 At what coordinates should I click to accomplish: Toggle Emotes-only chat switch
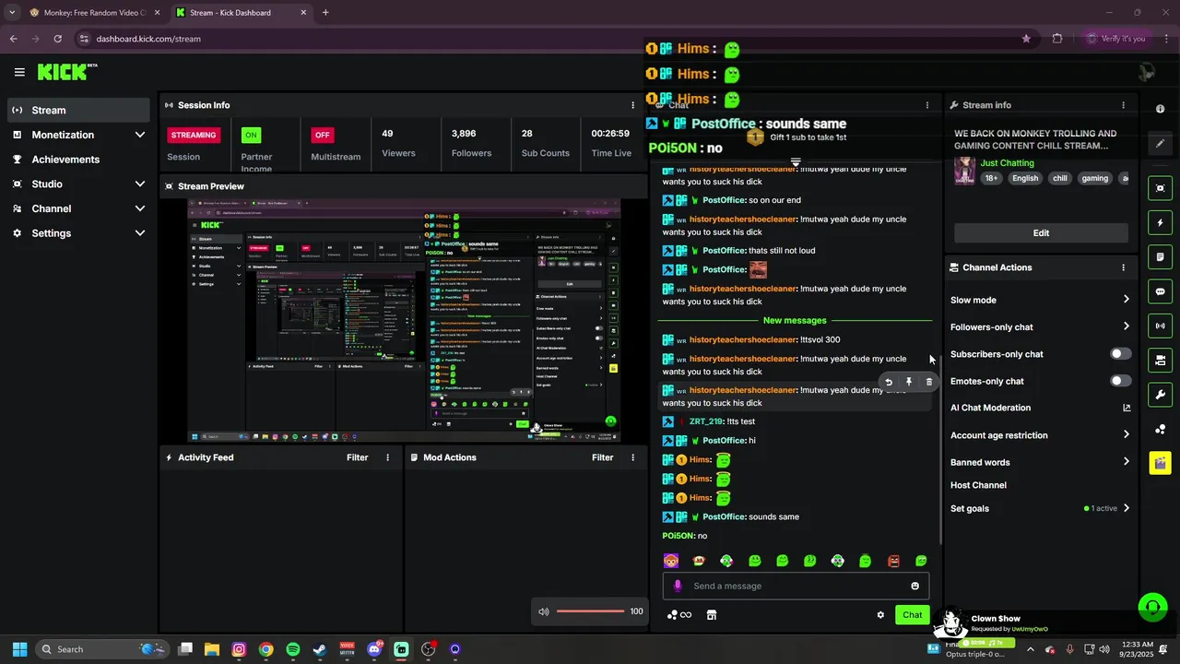[1120, 381]
